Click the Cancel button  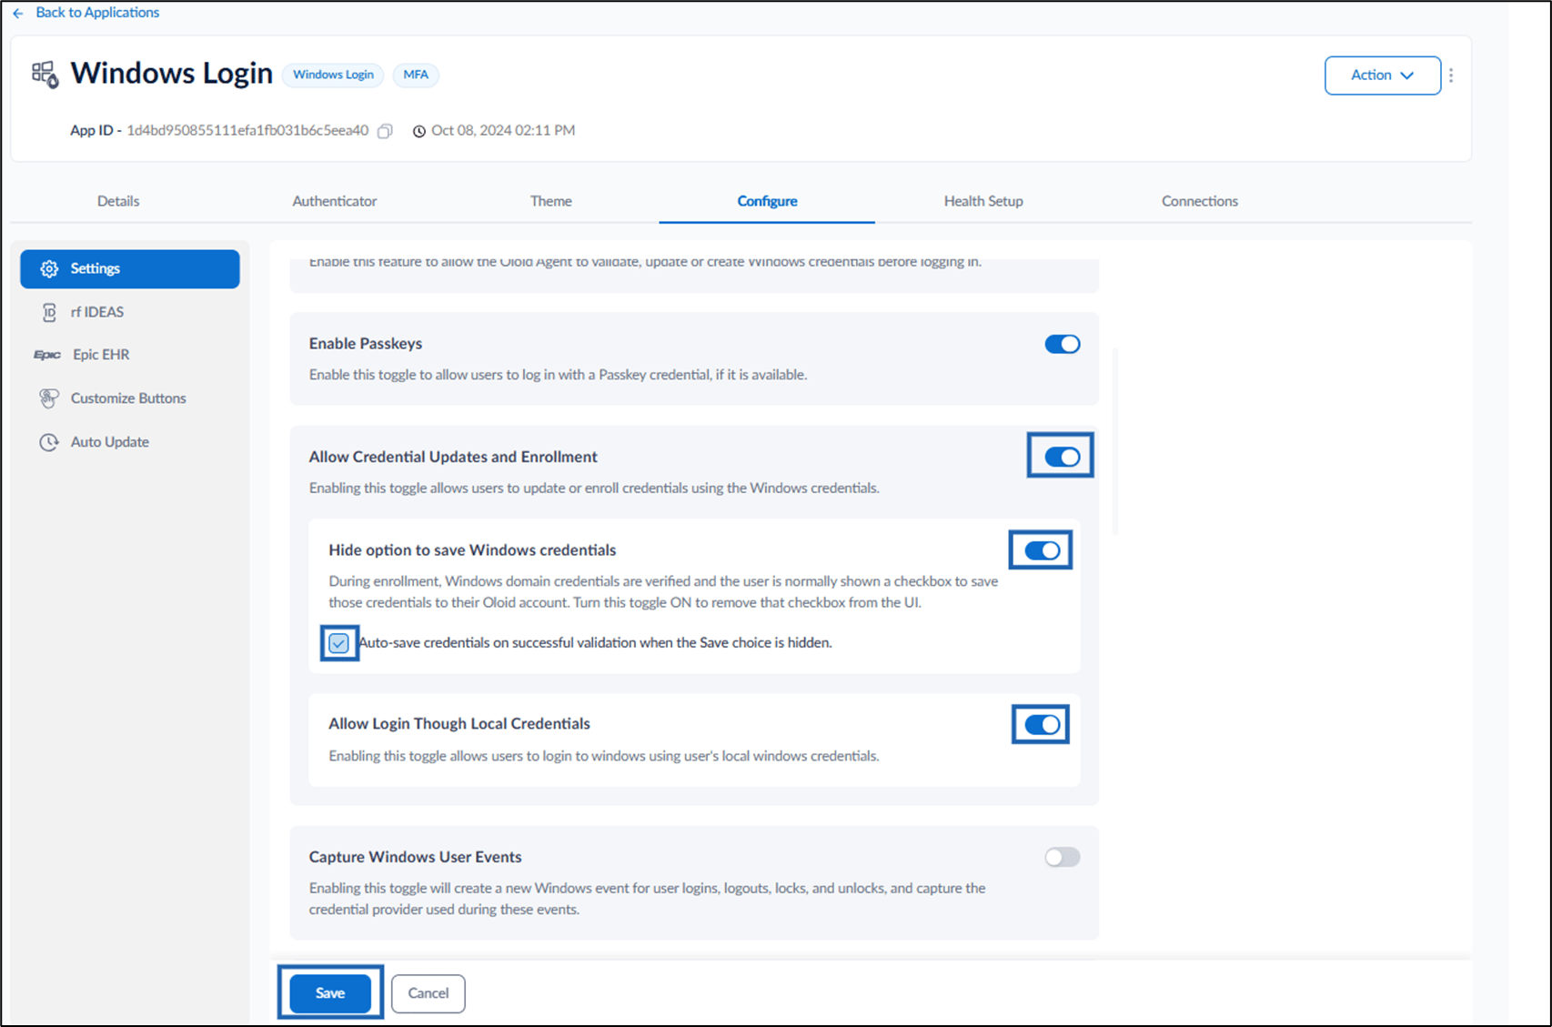(428, 993)
